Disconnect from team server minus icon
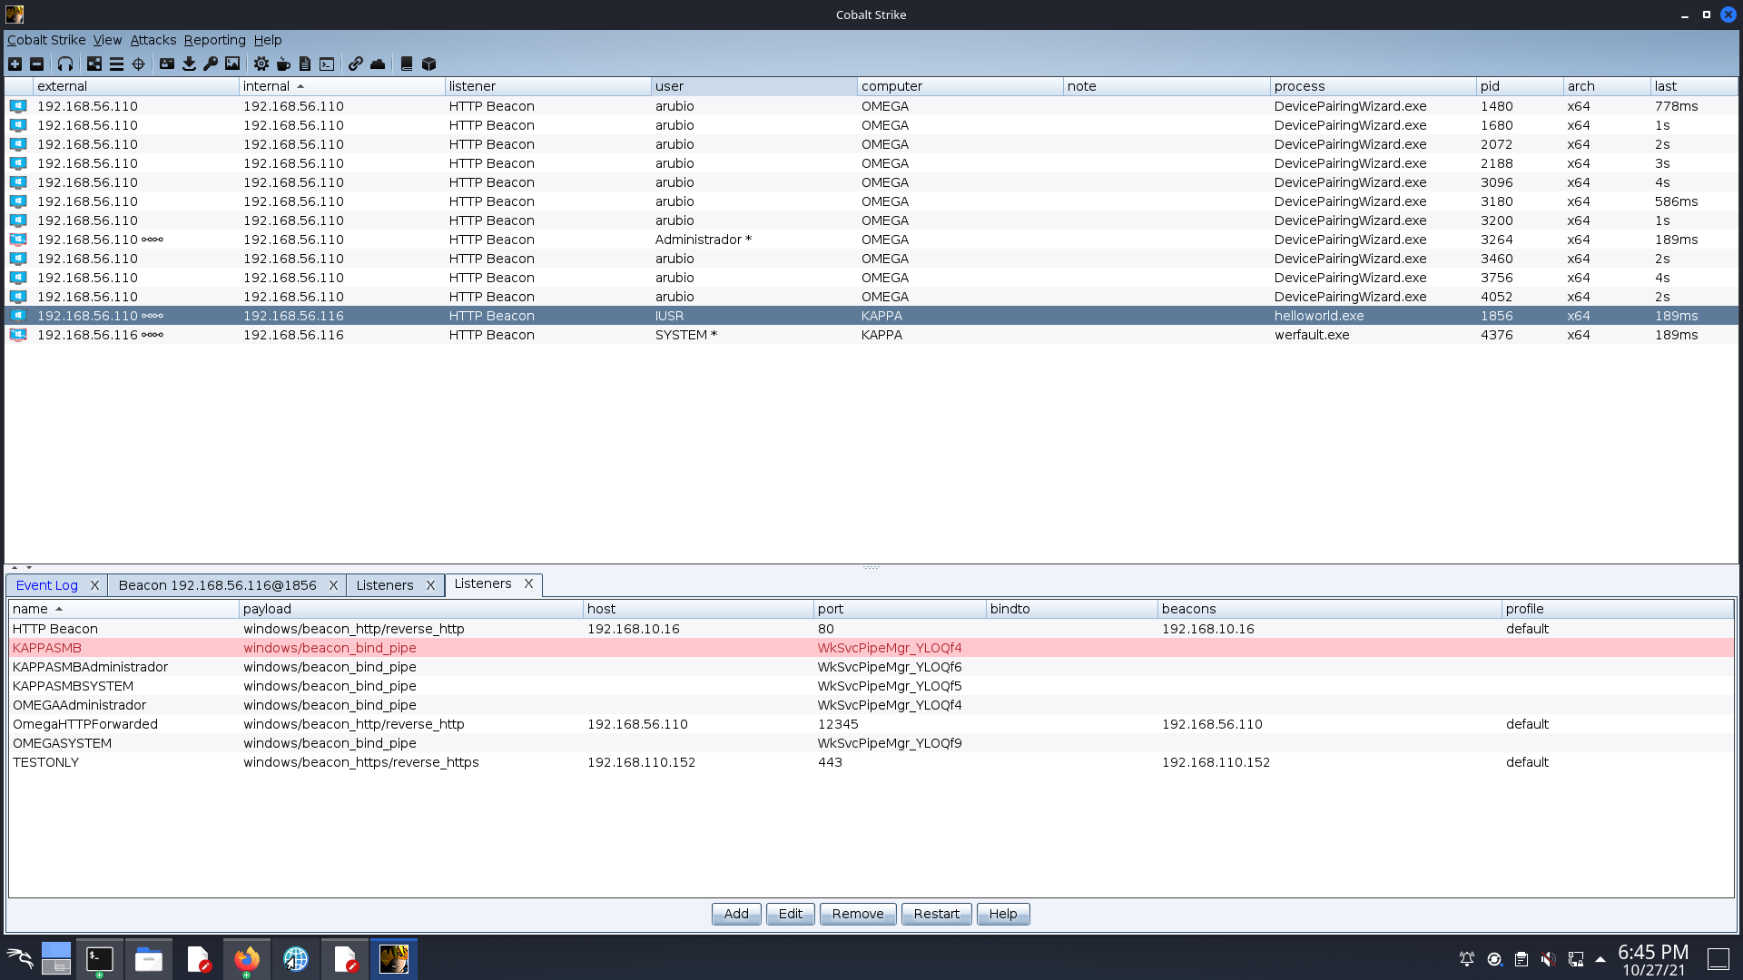Screen dimensions: 1743x980 (x=36, y=64)
